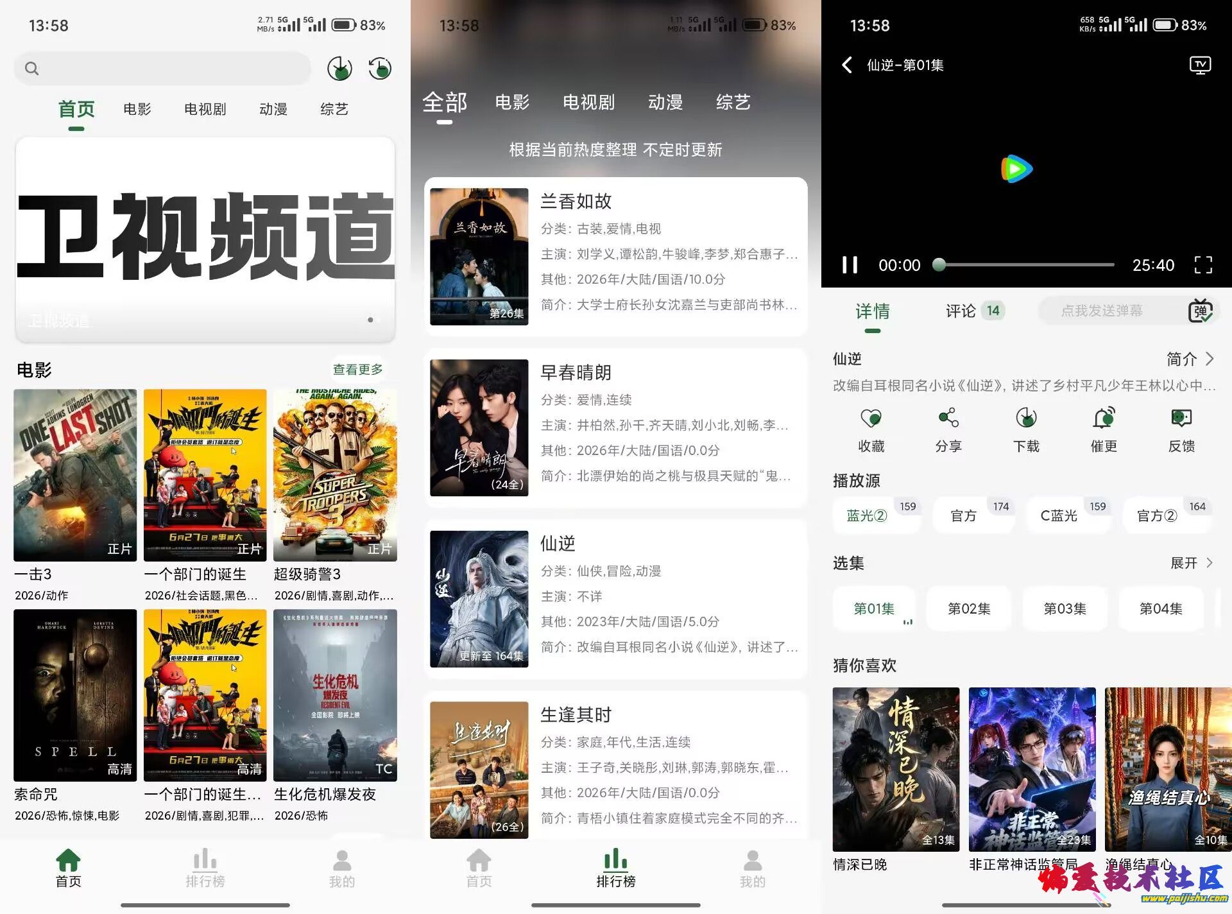The width and height of the screenshot is (1232, 914).
Task: Play episode 第03集
Action: [x=1065, y=608]
